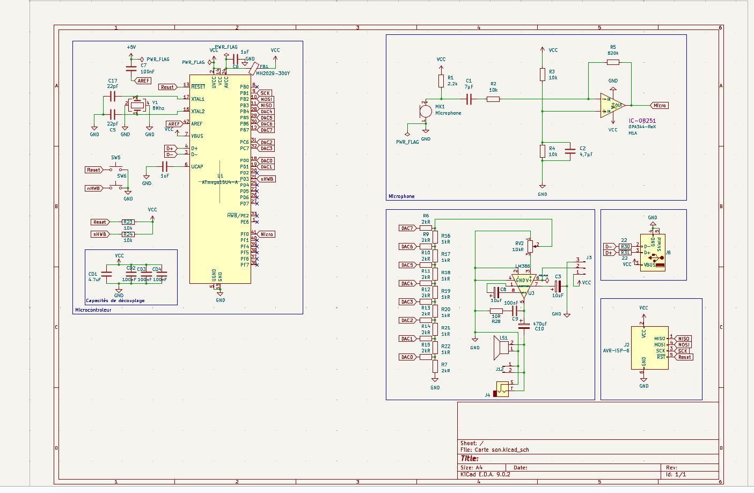
Task: Click the "Capacités de découplage" box text
Action: coord(115,301)
